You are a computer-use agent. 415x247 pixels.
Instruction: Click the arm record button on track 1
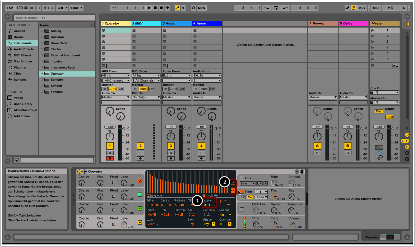coord(110,158)
